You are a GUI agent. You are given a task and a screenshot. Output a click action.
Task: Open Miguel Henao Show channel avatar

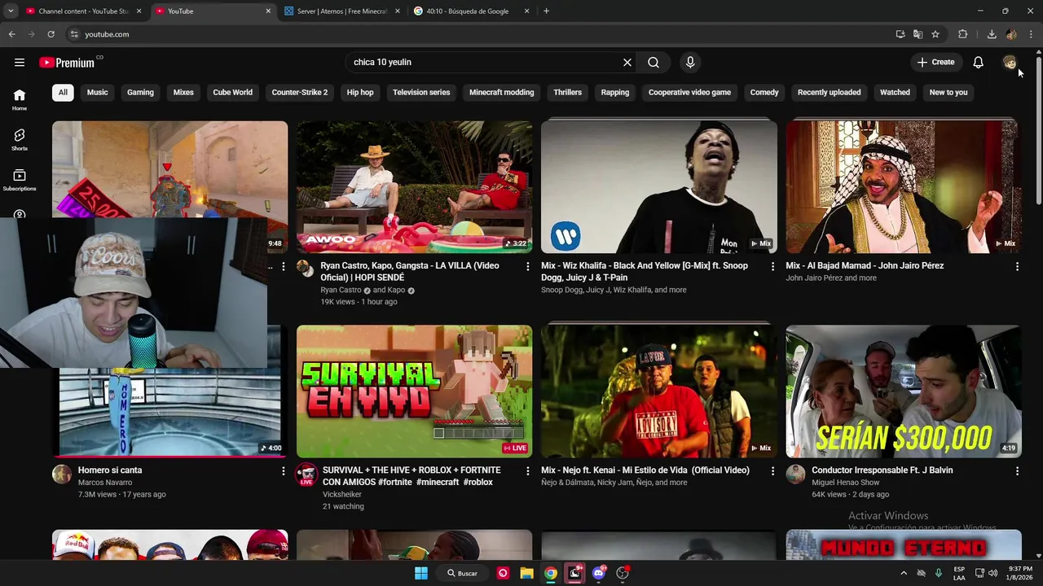[795, 474]
